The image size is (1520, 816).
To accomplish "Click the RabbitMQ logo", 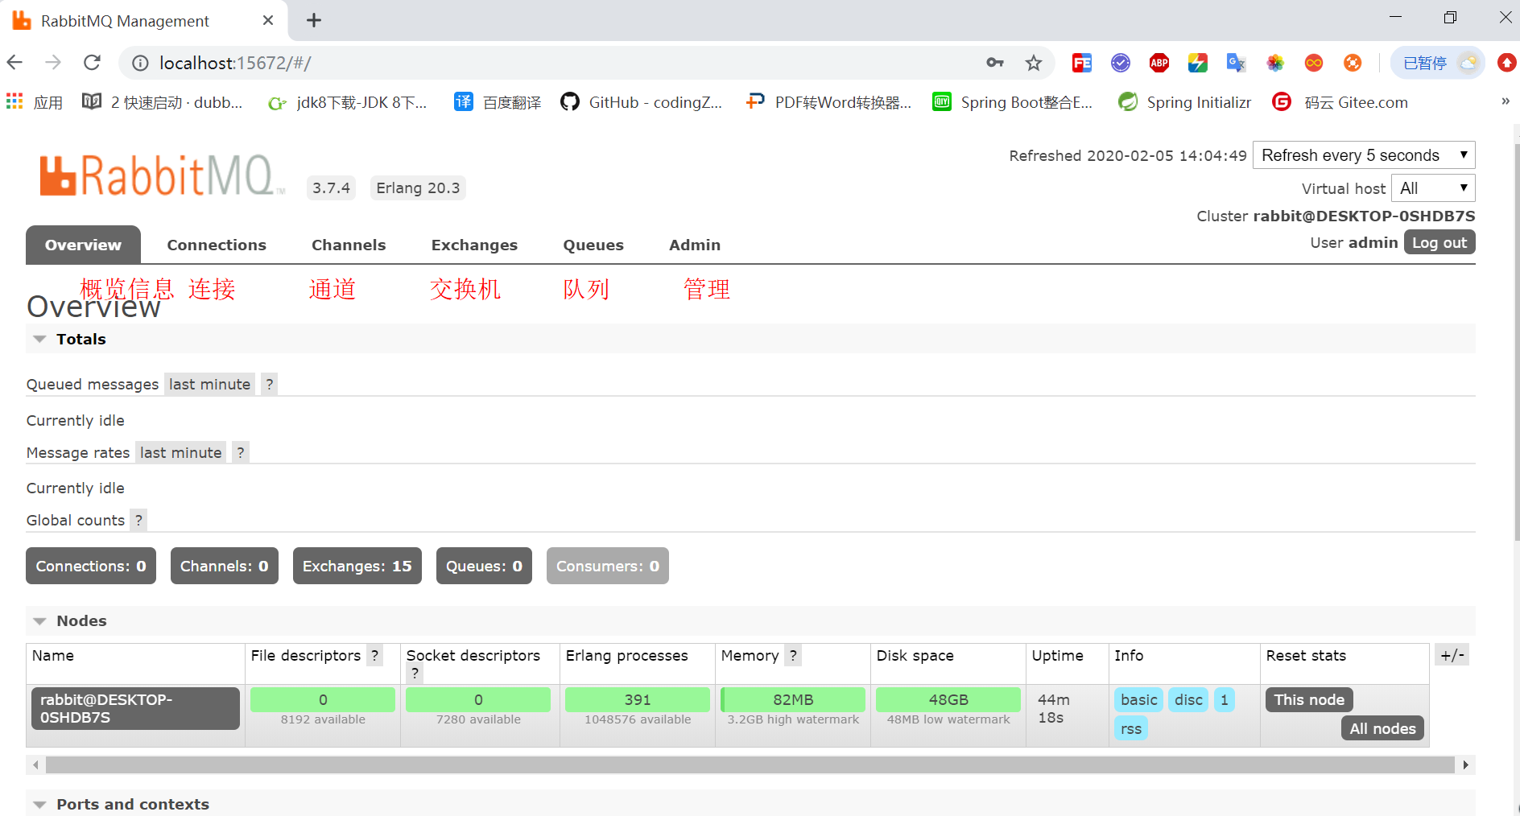I will [x=163, y=175].
